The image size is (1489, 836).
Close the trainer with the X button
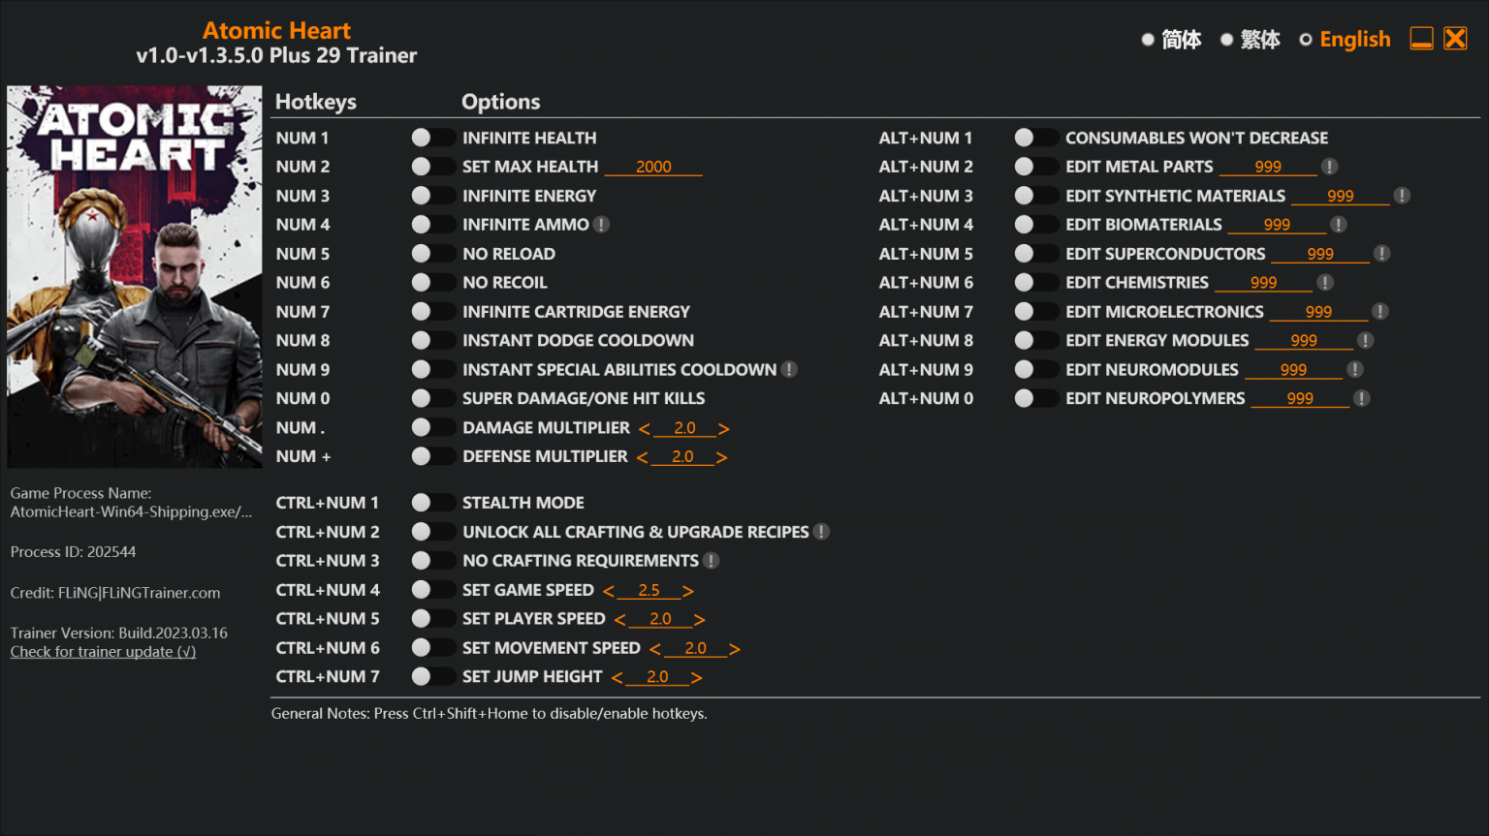1455,39
